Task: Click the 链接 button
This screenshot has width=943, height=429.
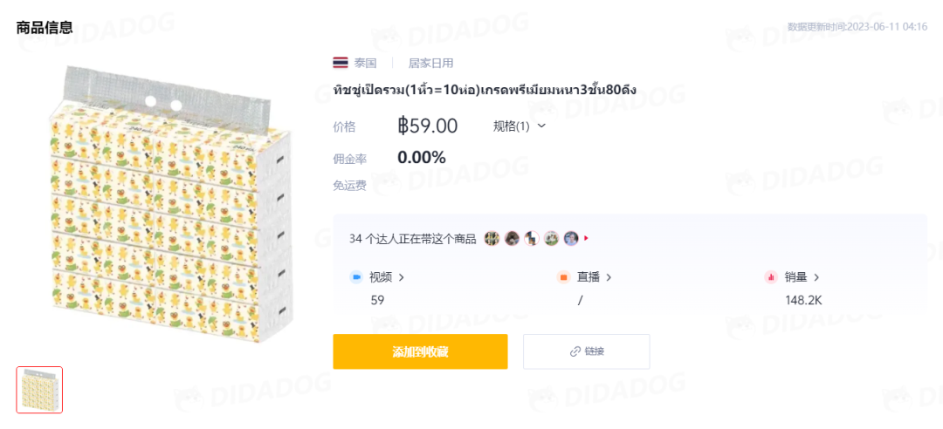Action: (587, 351)
